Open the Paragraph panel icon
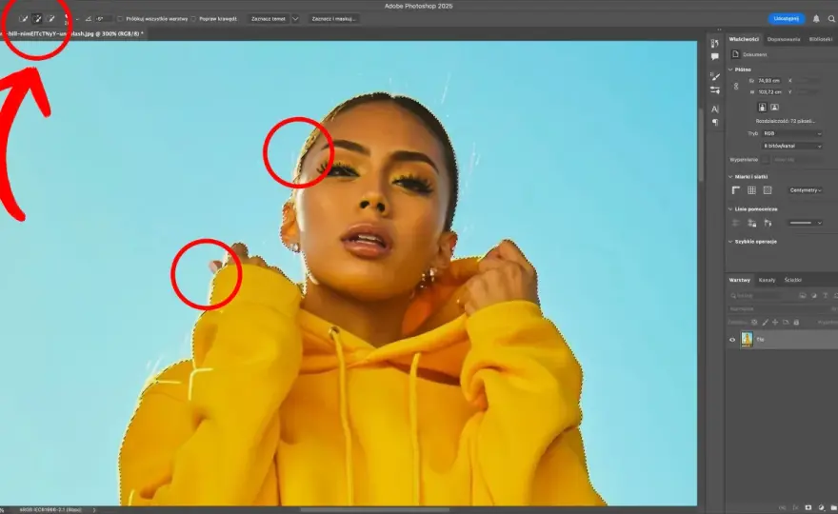This screenshot has width=838, height=514. coord(715,123)
